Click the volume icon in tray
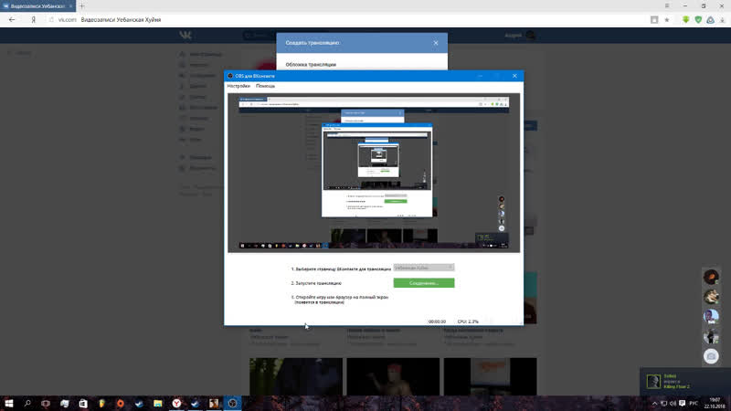Viewport: 731px width, 411px height. pos(673,404)
